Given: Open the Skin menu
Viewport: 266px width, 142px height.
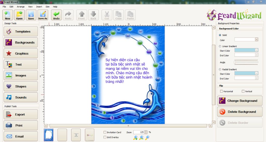Looking at the screenshot, I should tap(48, 7).
